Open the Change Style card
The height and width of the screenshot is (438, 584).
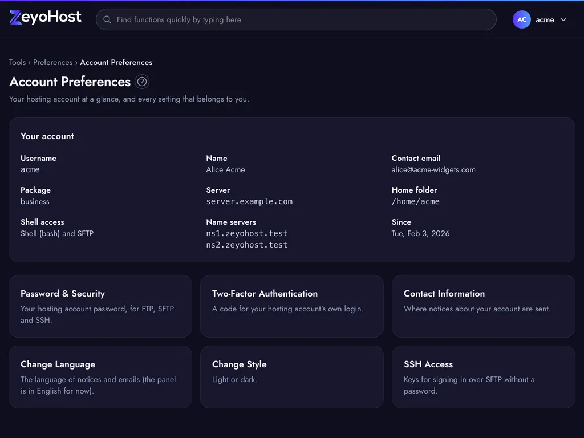coord(292,377)
